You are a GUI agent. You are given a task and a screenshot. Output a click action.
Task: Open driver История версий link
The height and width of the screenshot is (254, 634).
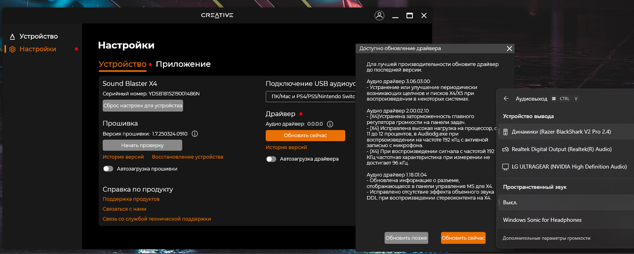click(286, 148)
